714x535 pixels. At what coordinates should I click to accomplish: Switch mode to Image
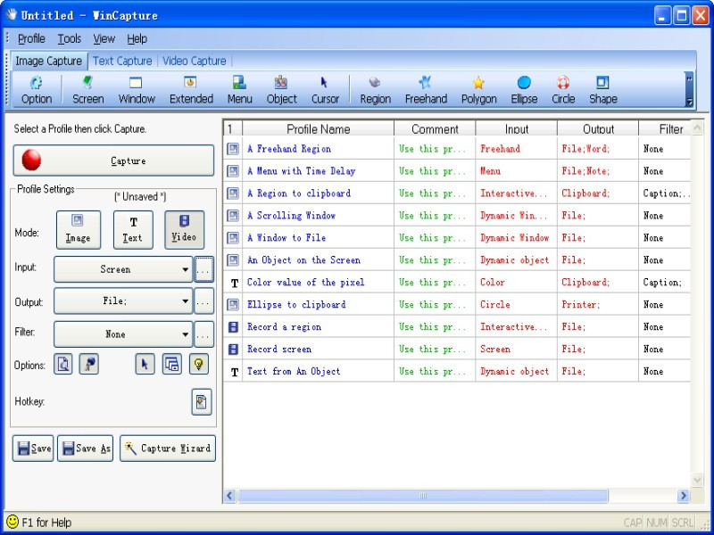click(x=79, y=230)
